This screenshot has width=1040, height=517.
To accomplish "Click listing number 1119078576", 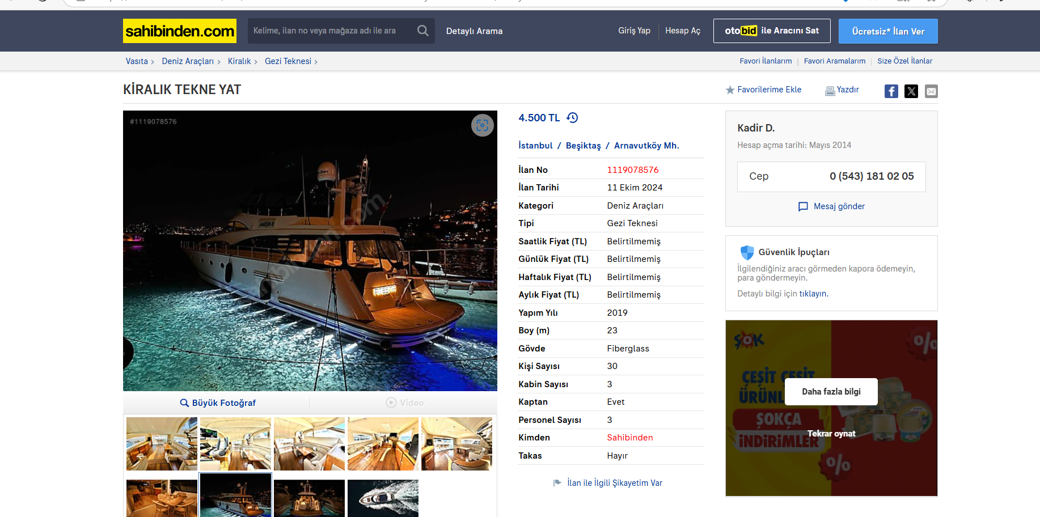I will click(x=633, y=170).
